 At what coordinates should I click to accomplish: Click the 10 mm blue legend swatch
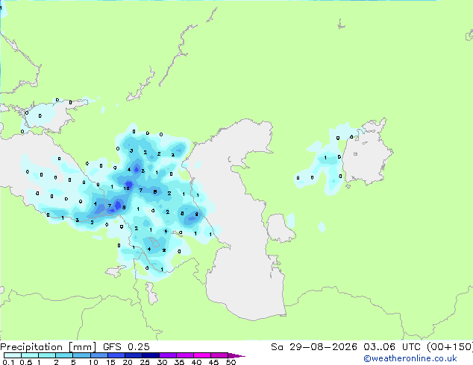pos(98,355)
